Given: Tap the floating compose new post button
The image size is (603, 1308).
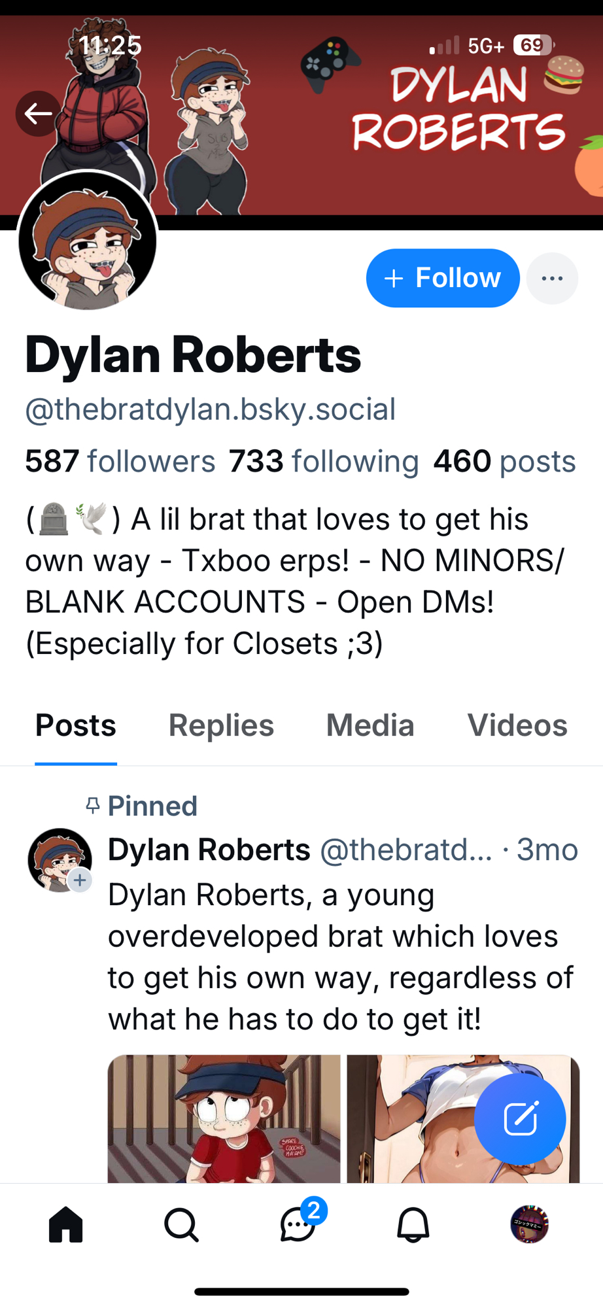Looking at the screenshot, I should pyautogui.click(x=520, y=1119).
